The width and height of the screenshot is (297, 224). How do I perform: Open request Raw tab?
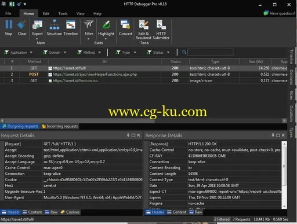(x=51, y=212)
